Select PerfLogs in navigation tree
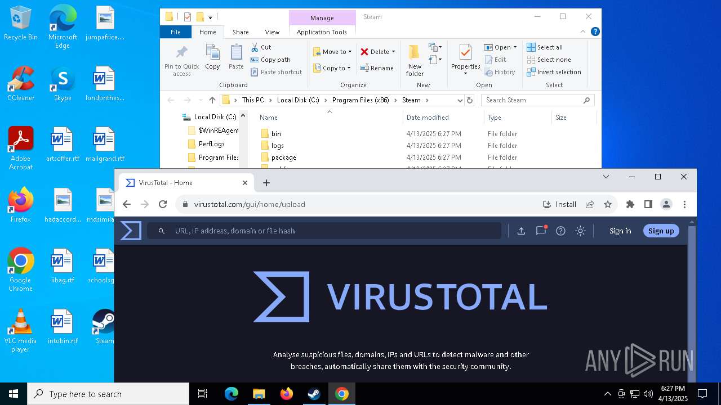 211,144
